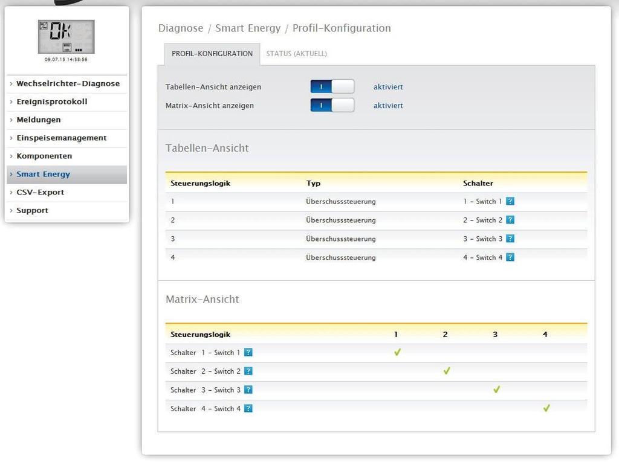Switch to the Status (Aktuell) tab

coord(296,54)
